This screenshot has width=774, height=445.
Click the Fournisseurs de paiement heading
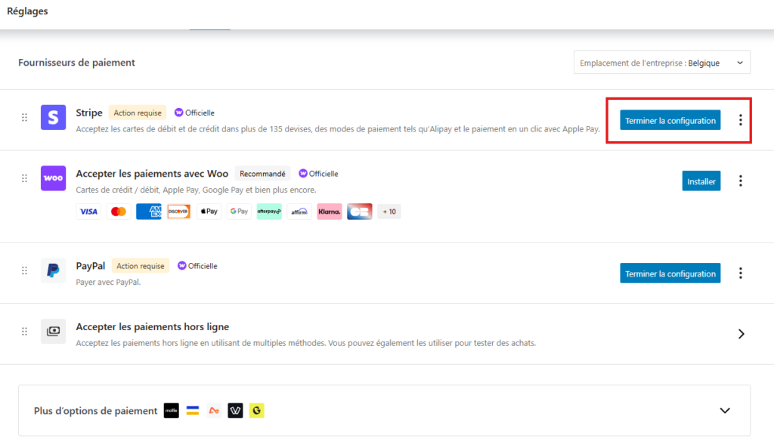pyautogui.click(x=76, y=63)
